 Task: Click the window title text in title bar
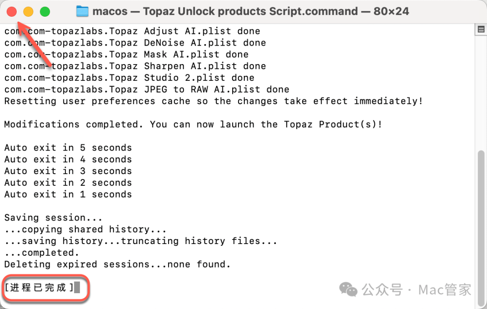250,11
